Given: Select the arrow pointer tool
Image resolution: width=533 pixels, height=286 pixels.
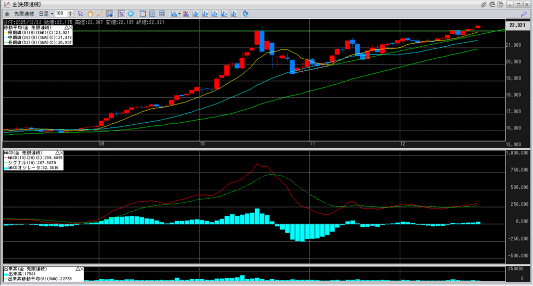Looking at the screenshot, I should (80, 13).
